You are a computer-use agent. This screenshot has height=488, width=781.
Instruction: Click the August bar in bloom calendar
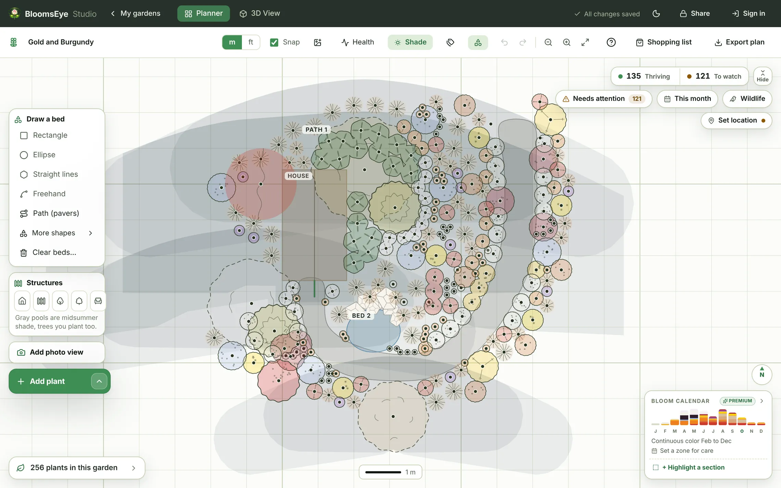(722, 417)
